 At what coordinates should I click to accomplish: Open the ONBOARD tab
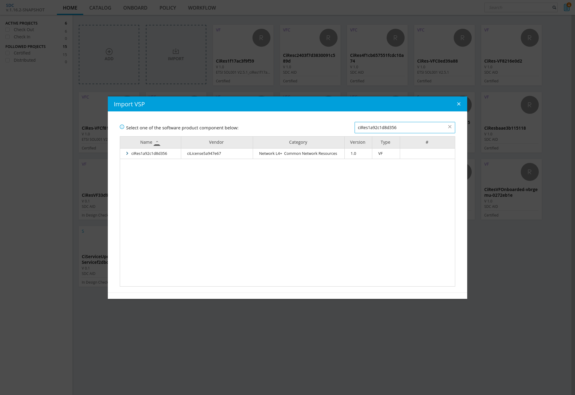(135, 8)
